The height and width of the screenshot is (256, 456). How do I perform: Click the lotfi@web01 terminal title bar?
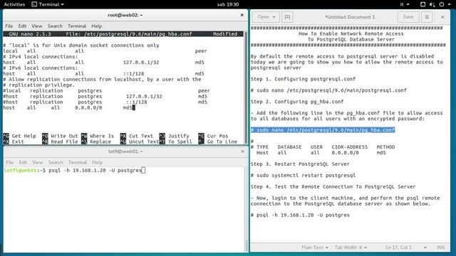125,151
